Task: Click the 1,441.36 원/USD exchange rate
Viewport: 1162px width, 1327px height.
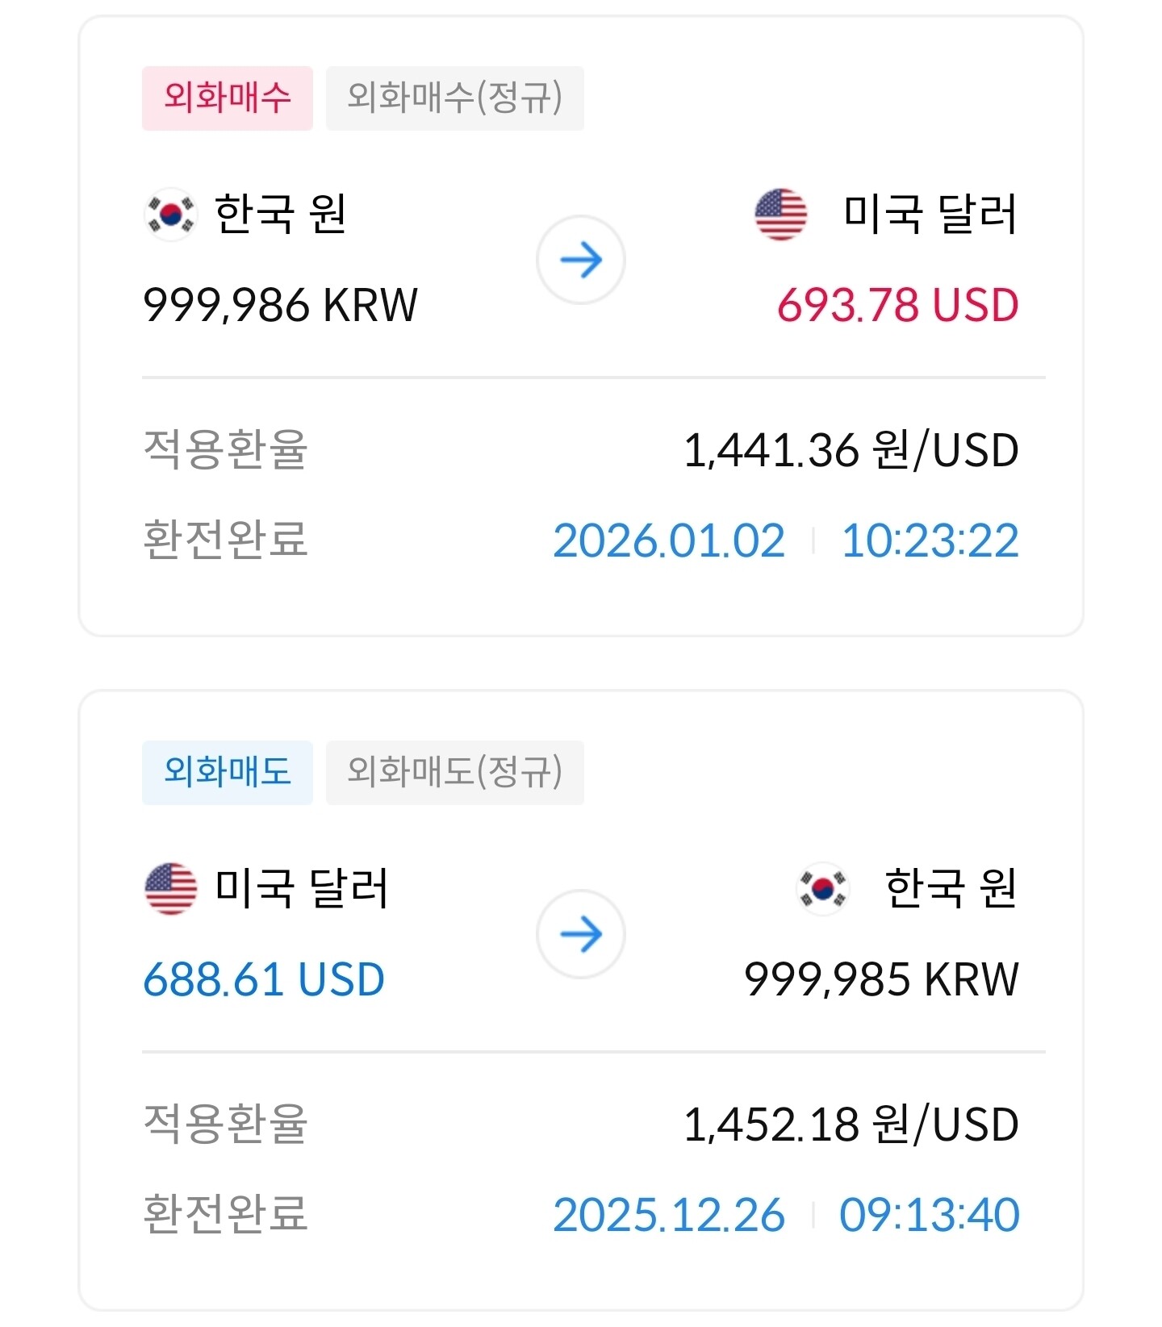Action: click(851, 450)
